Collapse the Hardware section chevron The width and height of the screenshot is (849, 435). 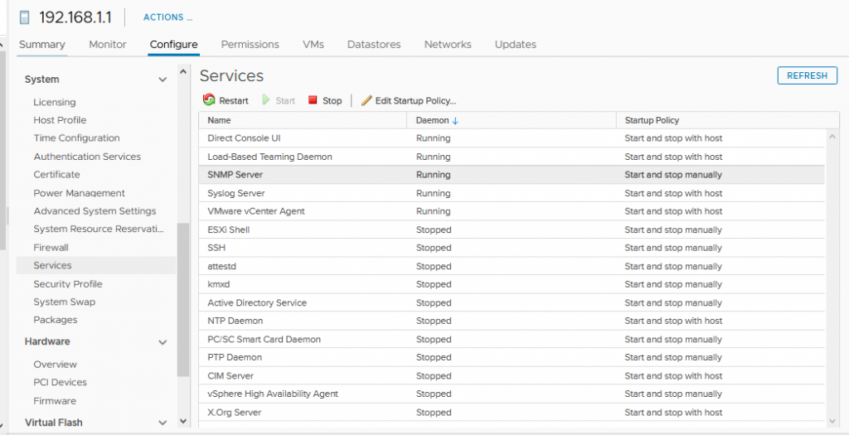pos(163,341)
